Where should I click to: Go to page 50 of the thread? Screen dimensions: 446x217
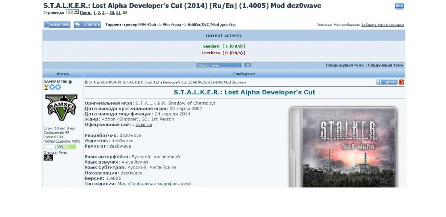(112, 13)
